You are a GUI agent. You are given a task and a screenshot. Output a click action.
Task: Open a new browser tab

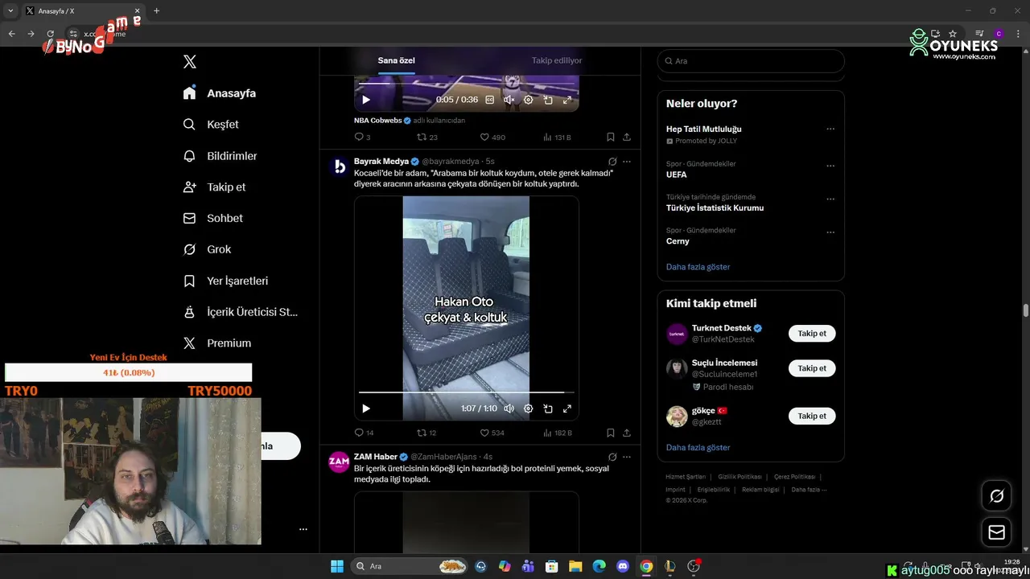(156, 10)
